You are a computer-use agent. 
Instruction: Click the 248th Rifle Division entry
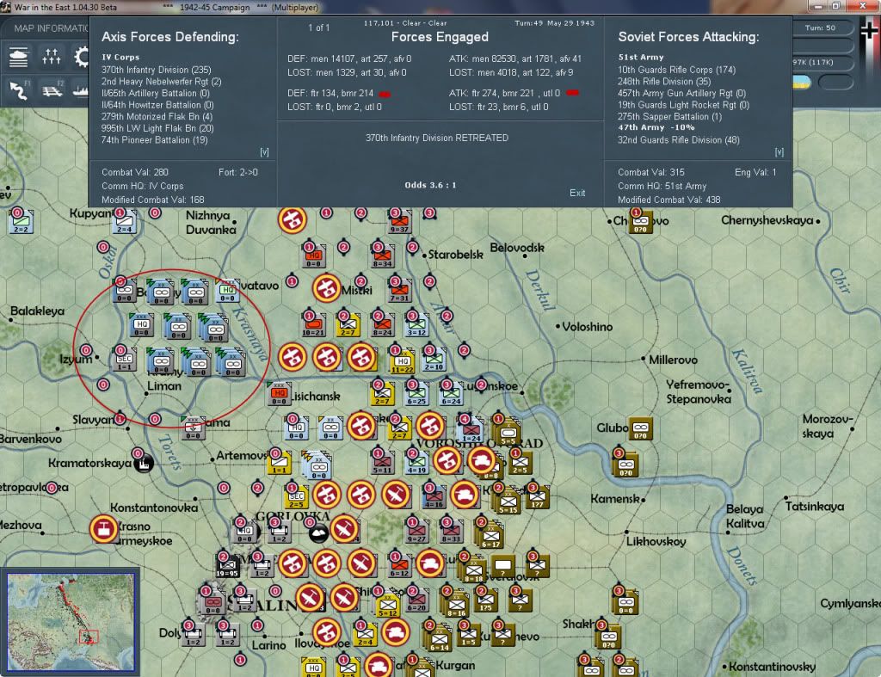coord(664,82)
